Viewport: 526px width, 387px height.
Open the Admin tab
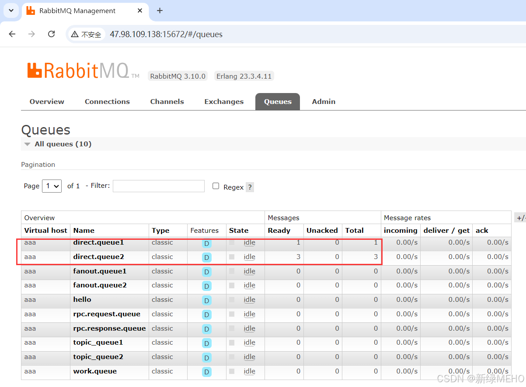324,101
